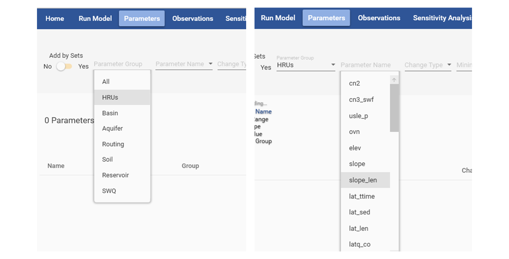This screenshot has height=259, width=509.
Task: Open the Run Model tab
Action: click(x=95, y=18)
